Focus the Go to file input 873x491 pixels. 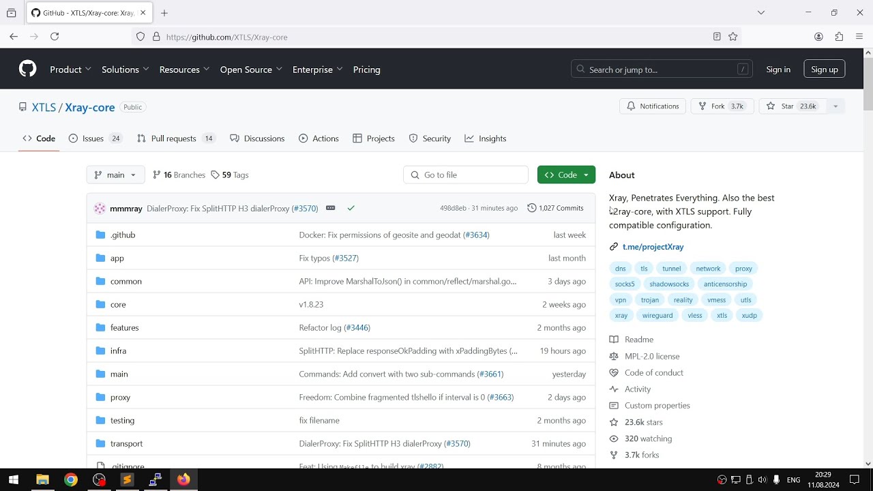click(466, 175)
